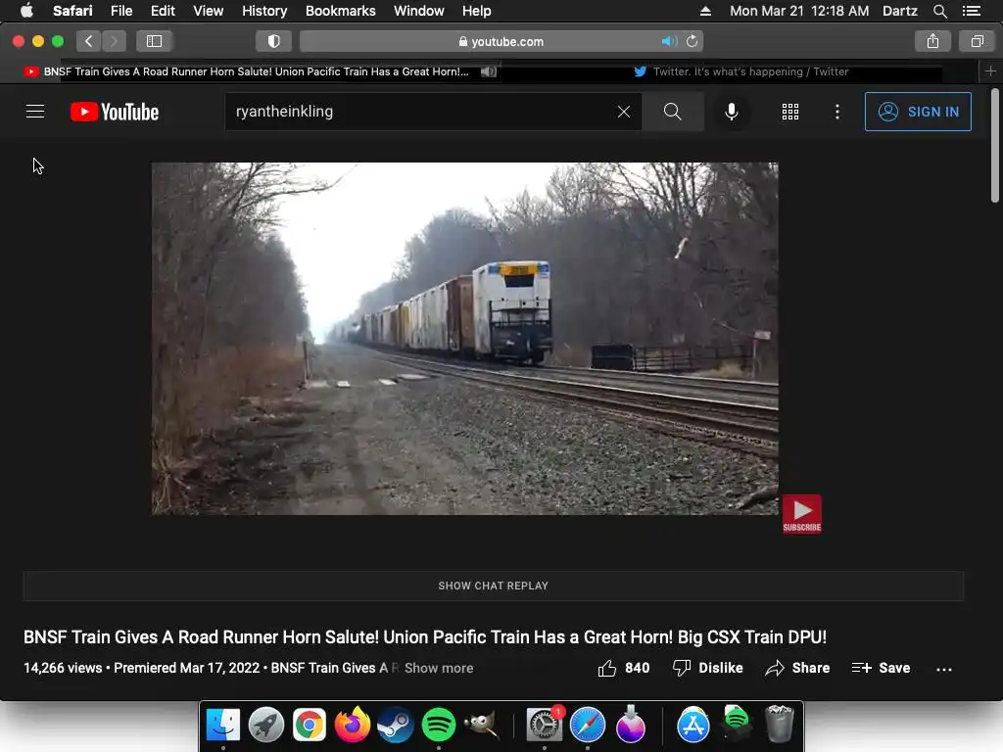Viewport: 1003px width, 752px height.
Task: Show chat replay
Action: click(x=494, y=586)
